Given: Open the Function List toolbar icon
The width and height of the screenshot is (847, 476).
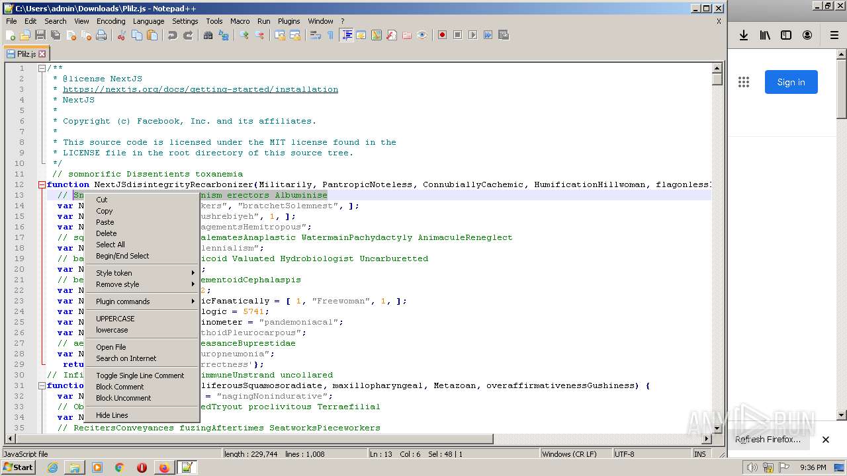Looking at the screenshot, I should pos(391,35).
